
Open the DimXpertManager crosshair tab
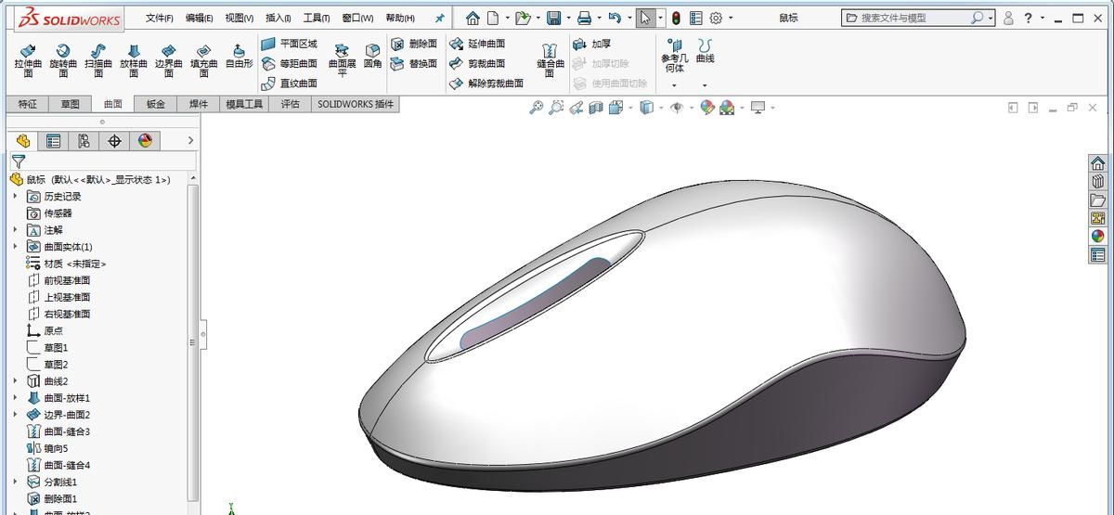(x=115, y=141)
